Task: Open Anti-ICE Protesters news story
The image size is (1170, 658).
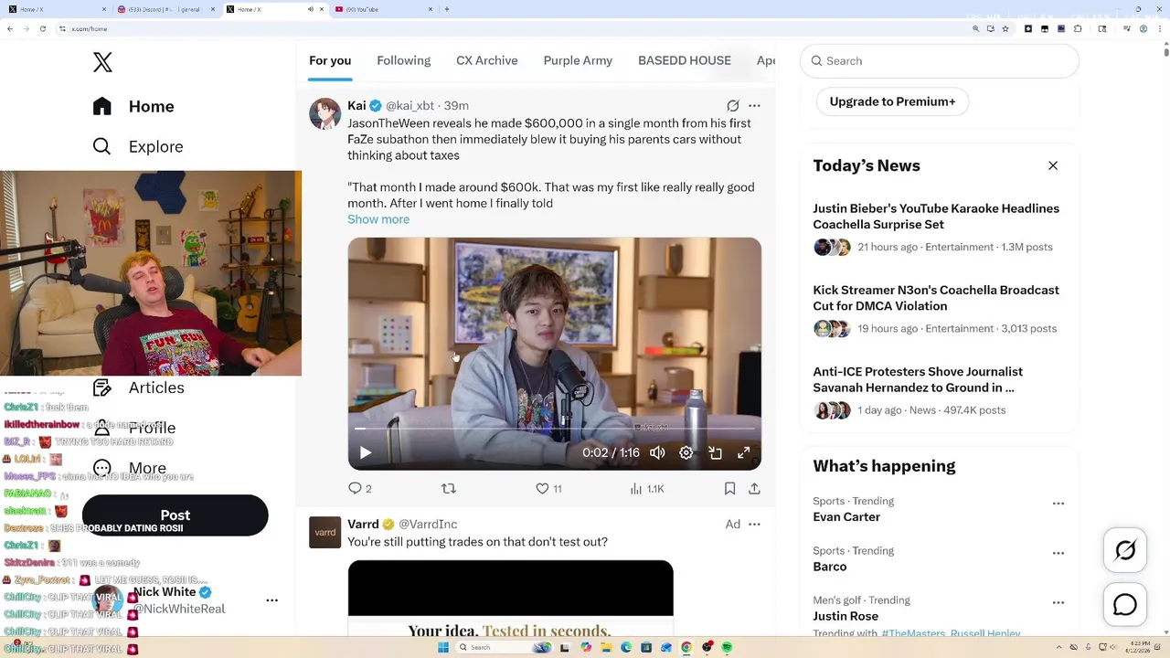Action: [x=918, y=379]
